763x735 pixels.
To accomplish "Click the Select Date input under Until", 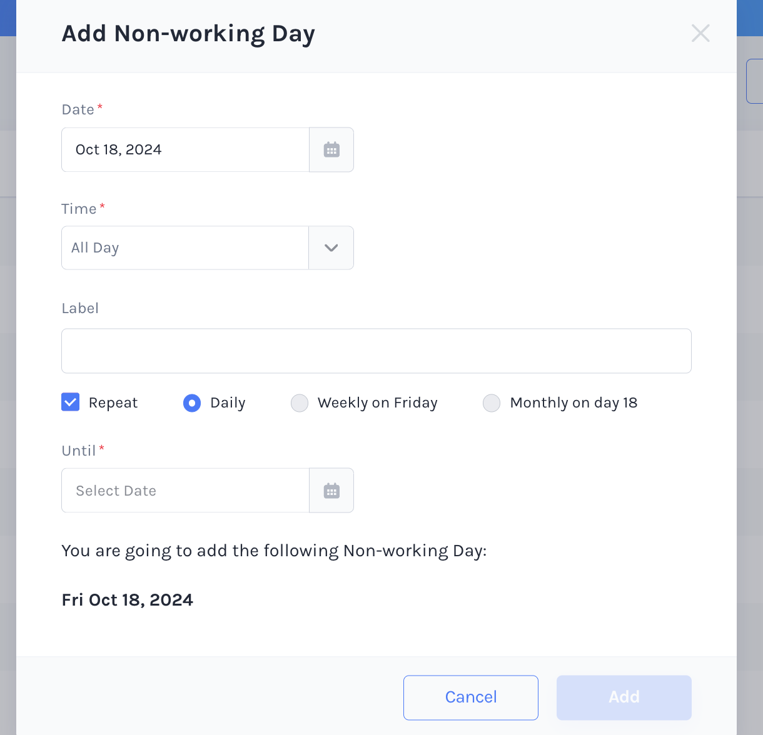I will (x=185, y=490).
